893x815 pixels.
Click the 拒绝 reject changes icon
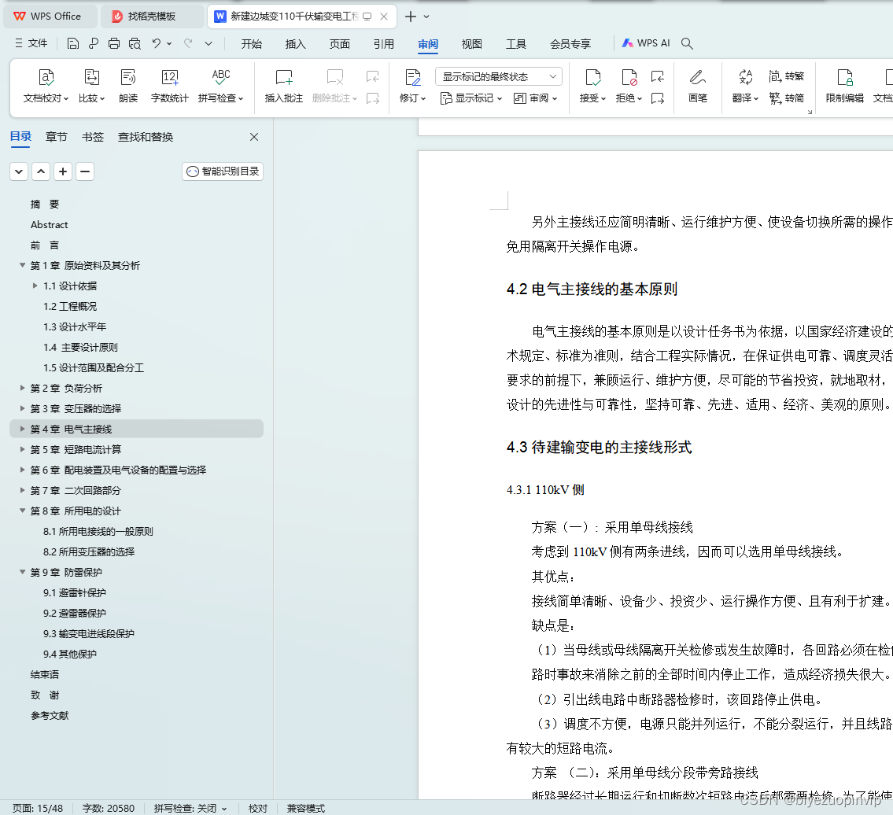point(629,77)
